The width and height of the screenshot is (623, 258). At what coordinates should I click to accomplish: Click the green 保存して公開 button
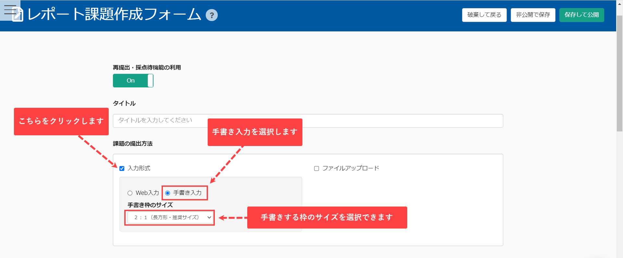[581, 15]
